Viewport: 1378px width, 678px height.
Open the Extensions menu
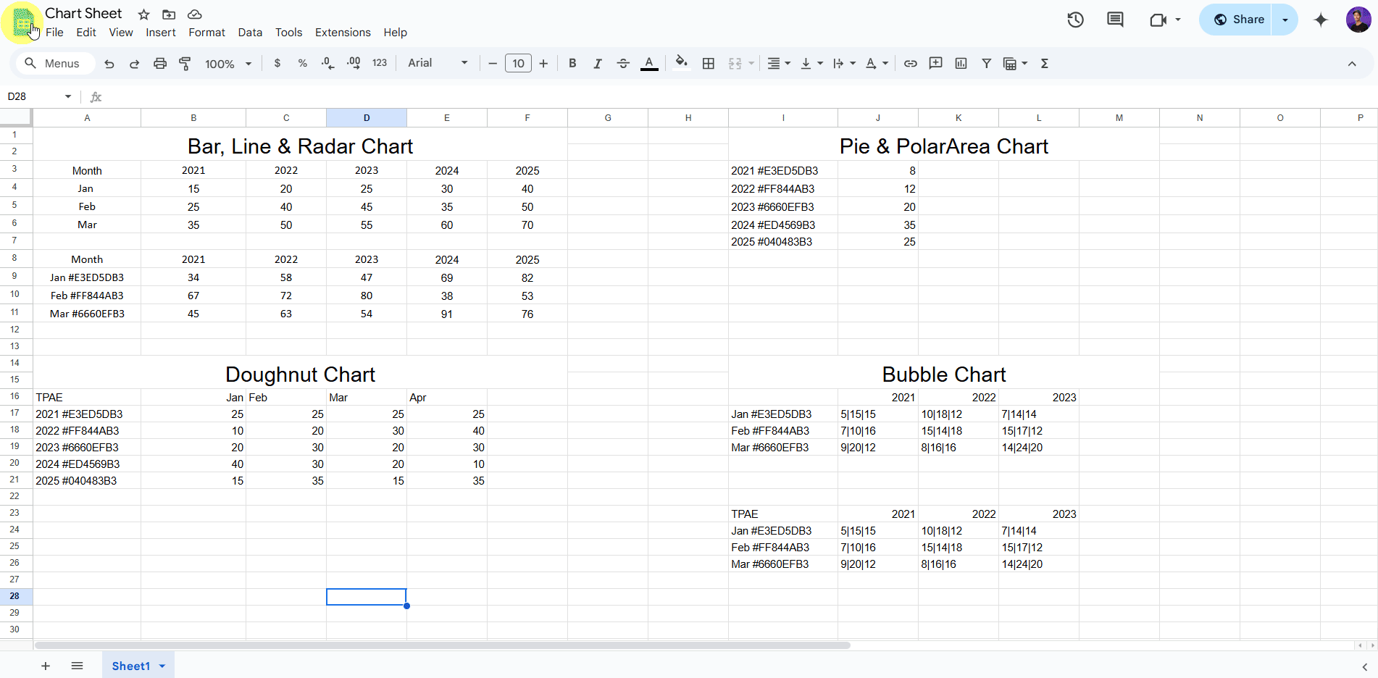[343, 33]
